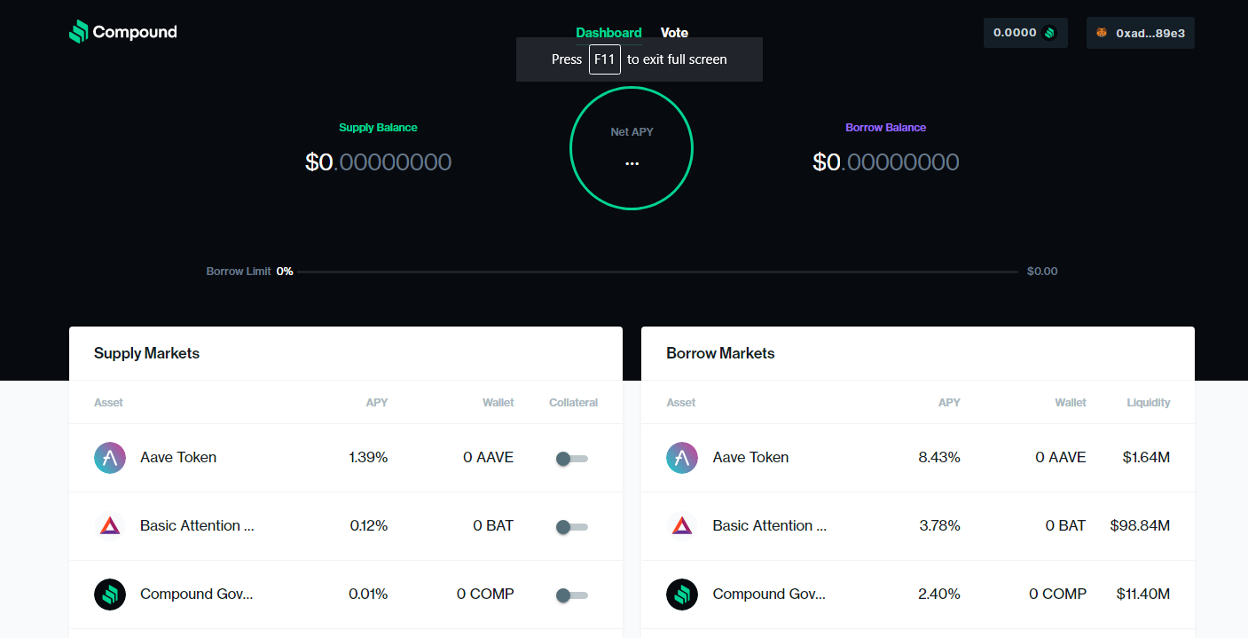Click the 8.43% borrow APY value
The image size is (1248, 638).
point(939,458)
